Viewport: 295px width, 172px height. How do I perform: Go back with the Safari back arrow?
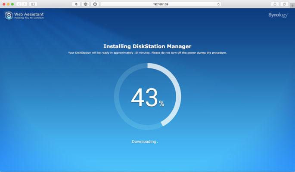point(19,4)
